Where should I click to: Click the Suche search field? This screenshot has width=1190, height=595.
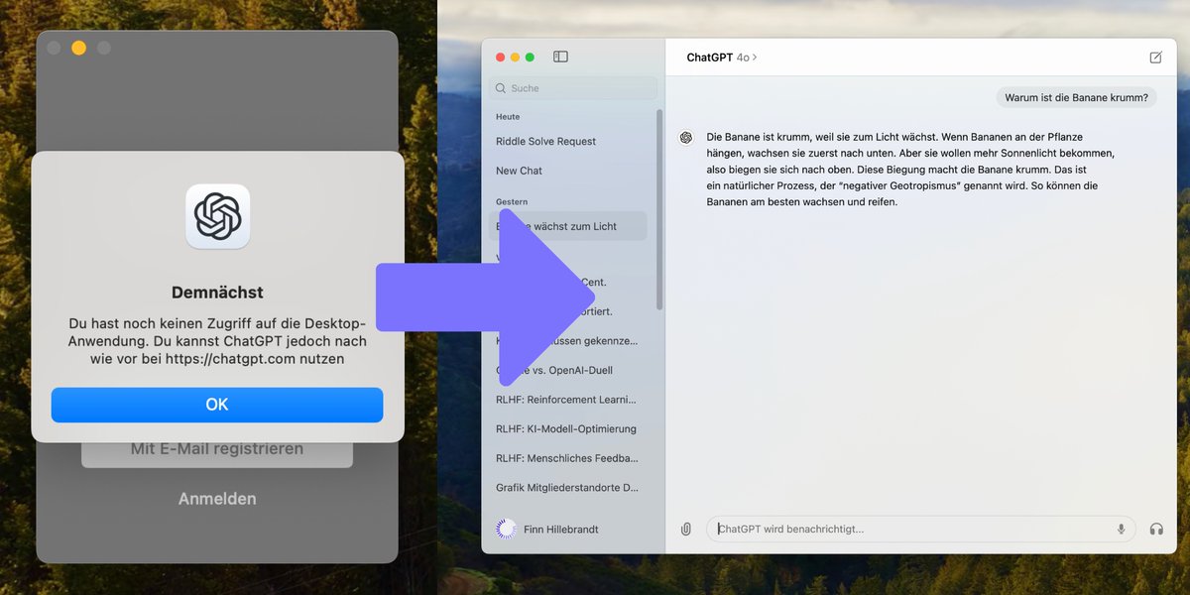[x=572, y=88]
